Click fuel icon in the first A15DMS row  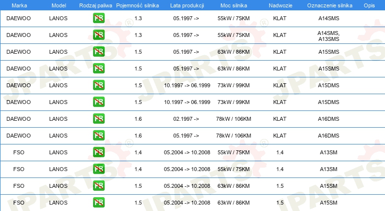coord(98,85)
